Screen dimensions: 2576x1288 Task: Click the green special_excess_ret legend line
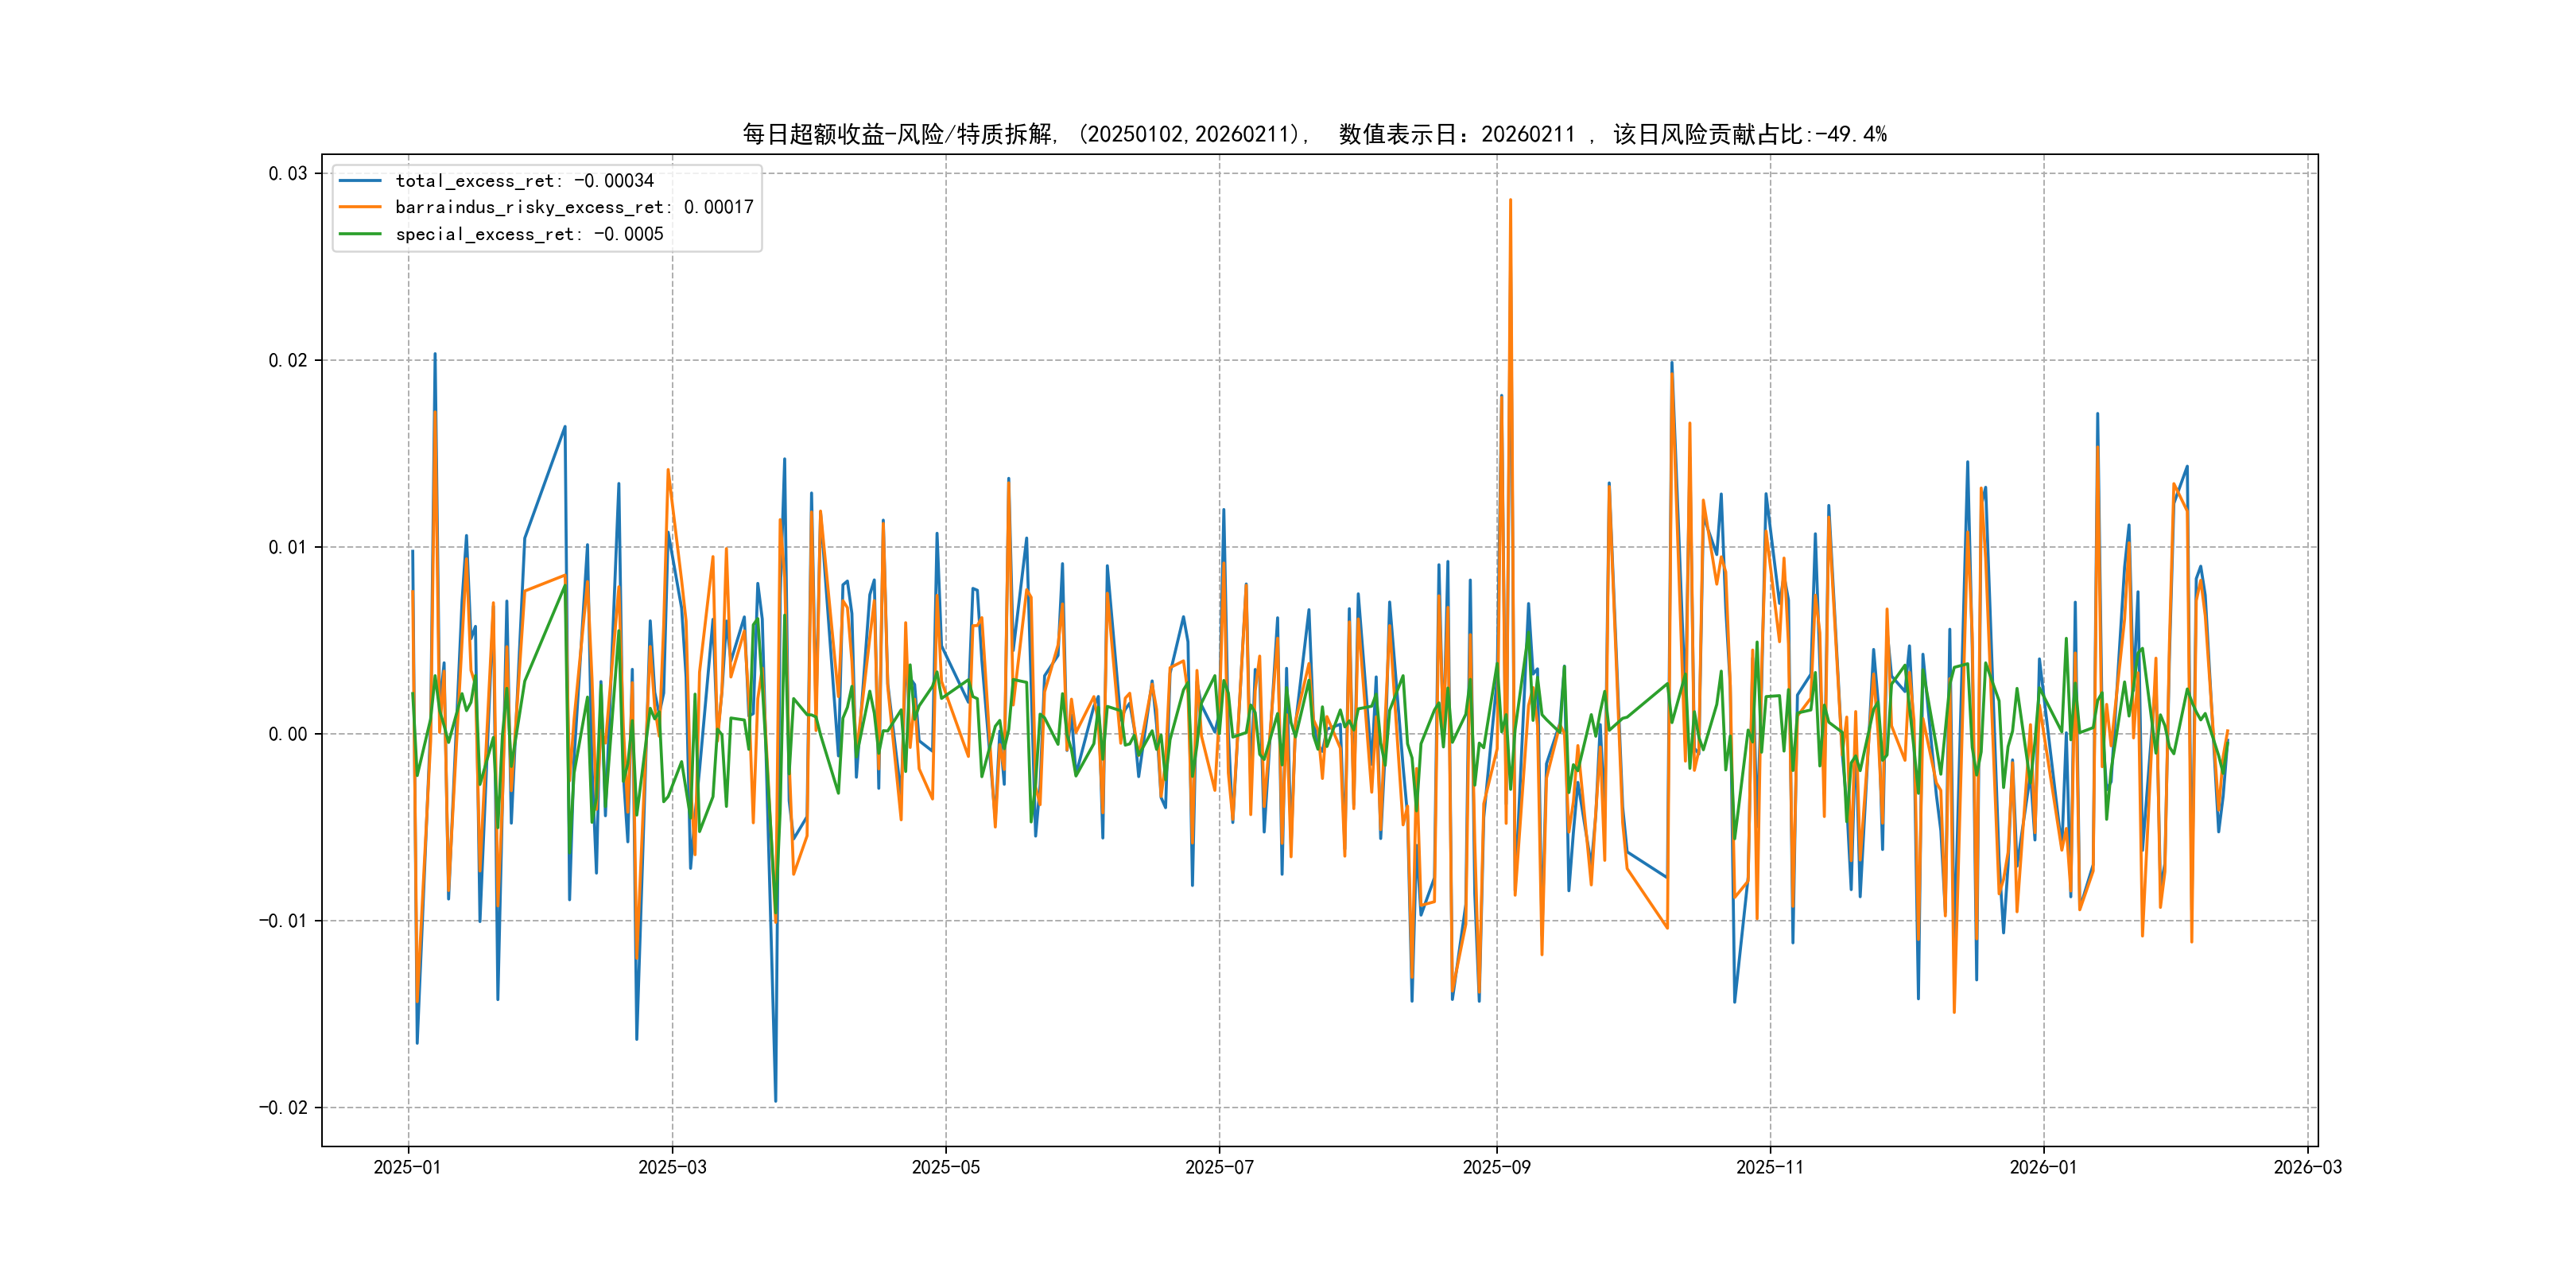pos(360,234)
